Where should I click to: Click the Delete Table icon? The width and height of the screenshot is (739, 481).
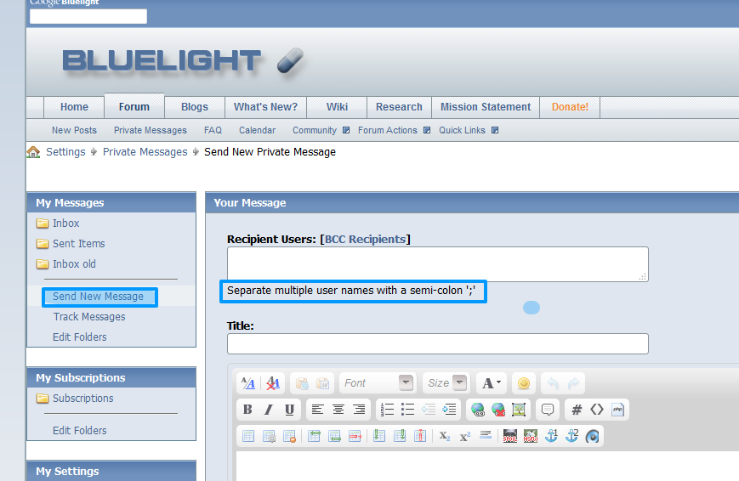pyautogui.click(x=290, y=436)
